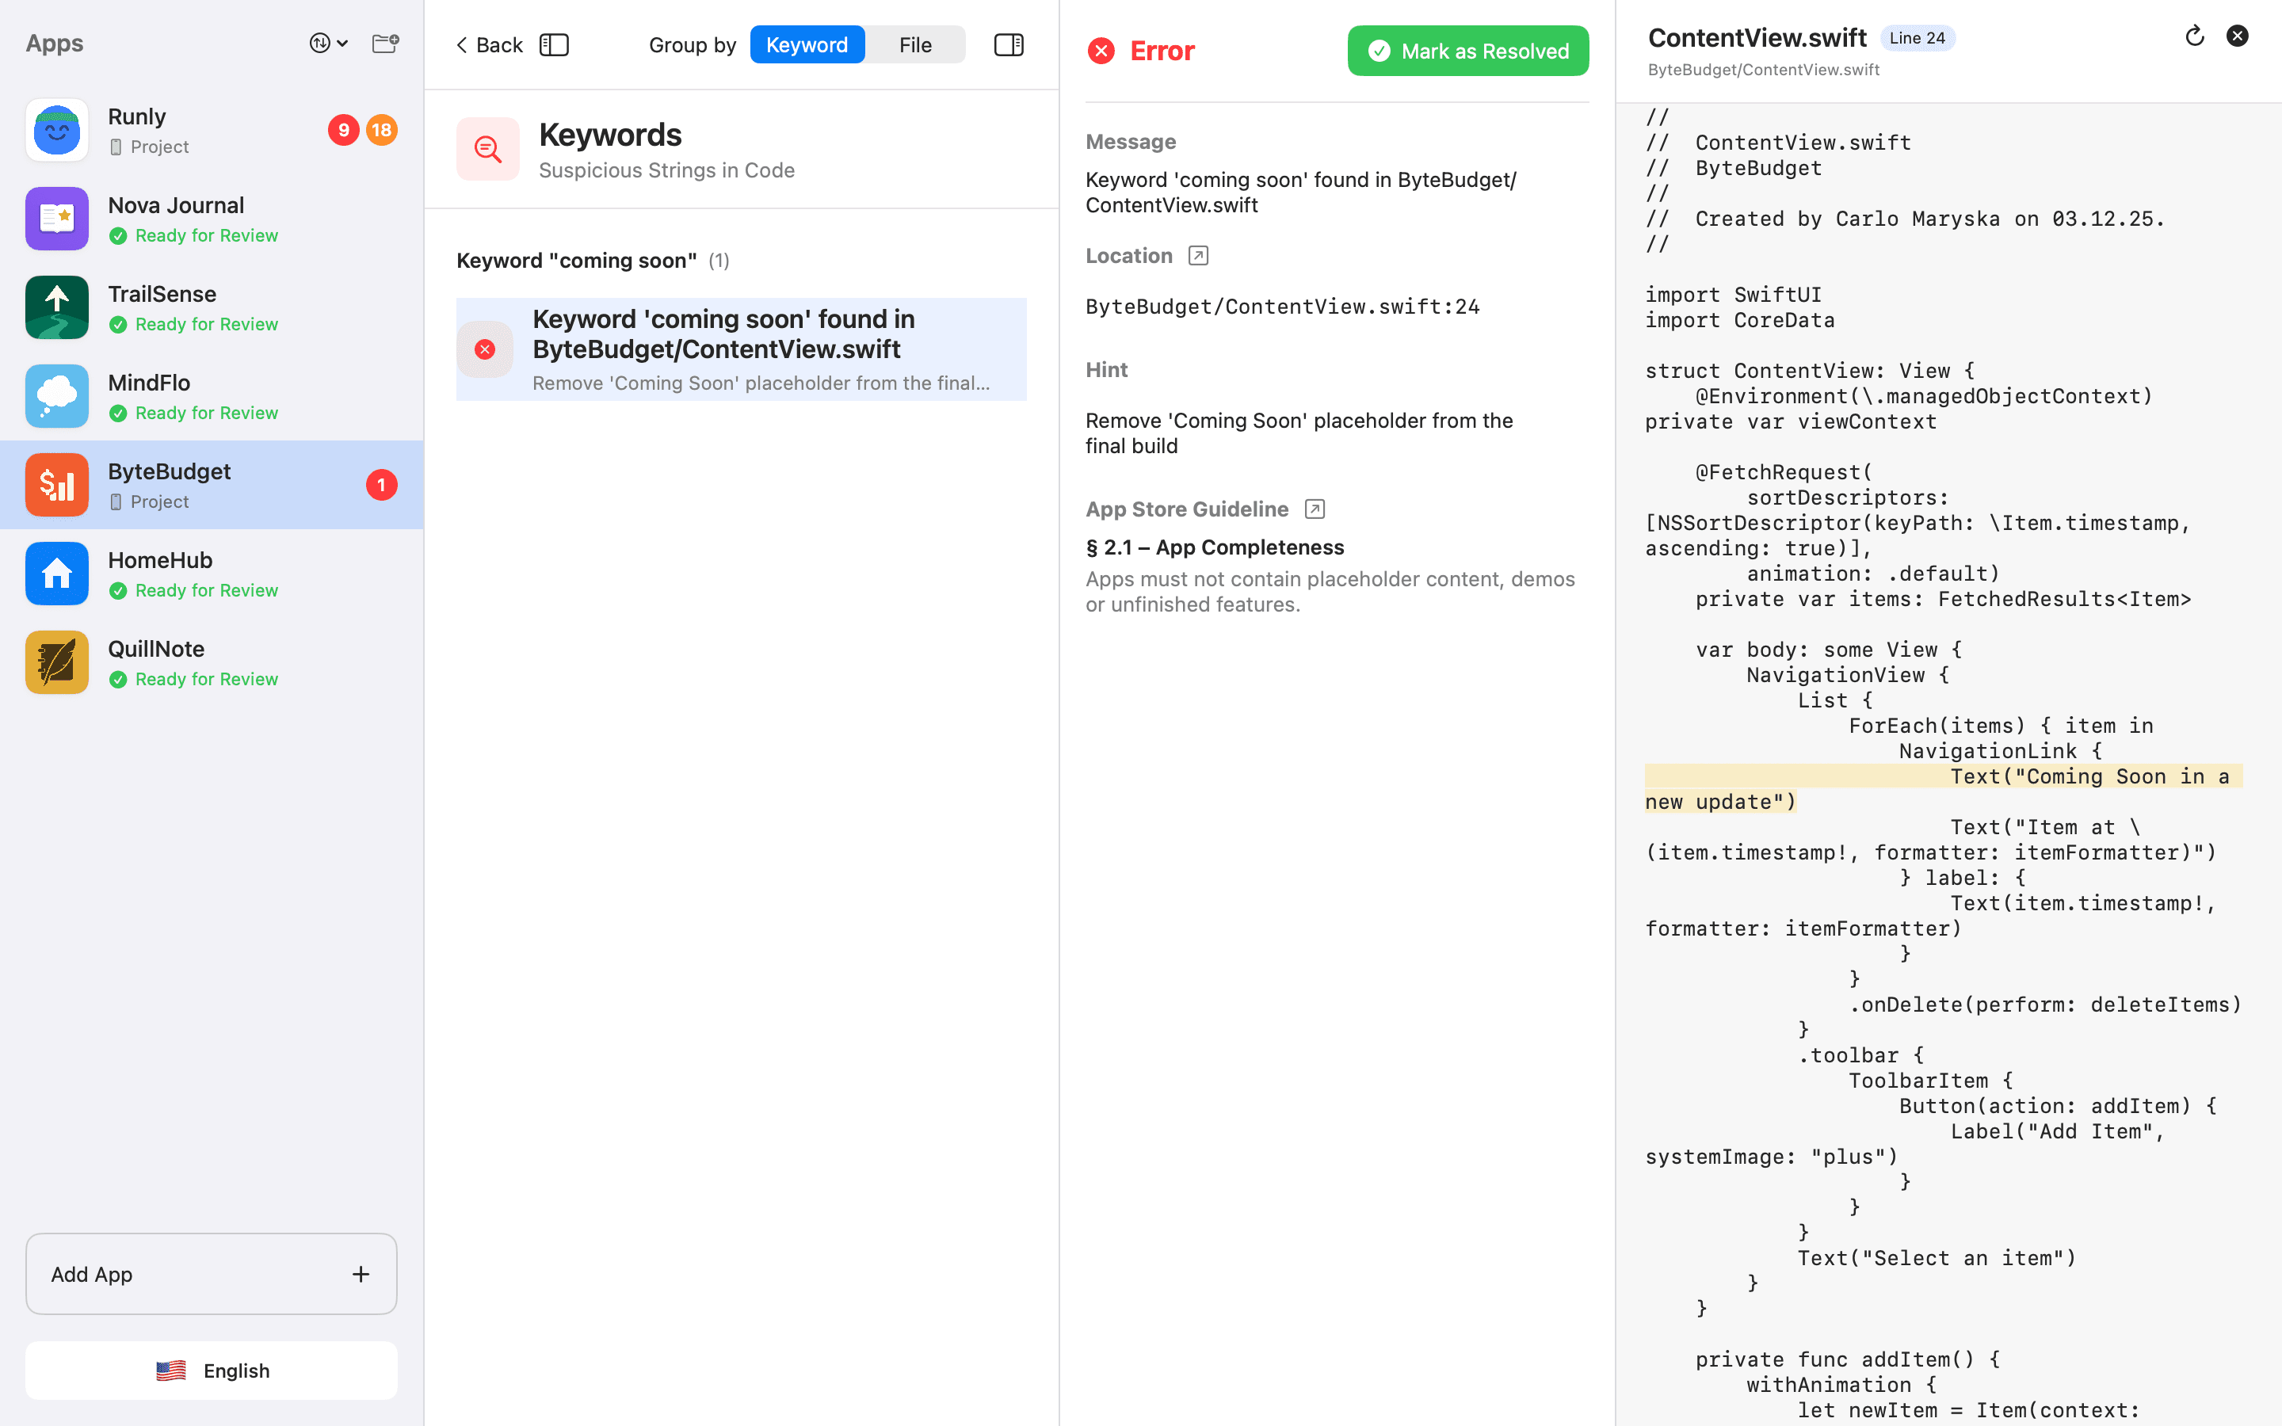The height and width of the screenshot is (1426, 2282).
Task: Open the App Store Guideline external link
Action: 1314,509
